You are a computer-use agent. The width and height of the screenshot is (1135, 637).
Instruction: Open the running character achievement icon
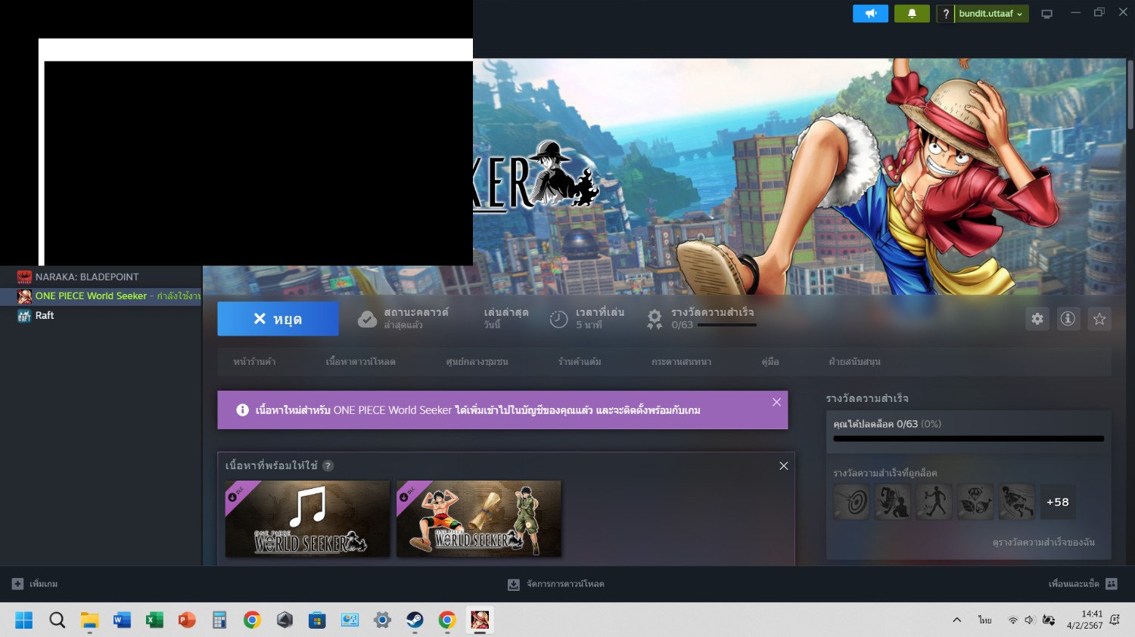pos(1016,502)
